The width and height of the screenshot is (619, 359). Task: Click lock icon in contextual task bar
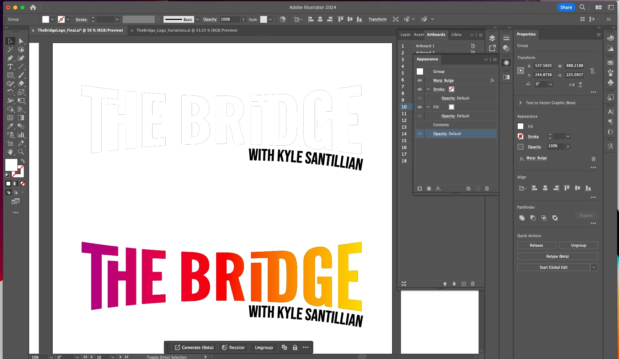coord(295,348)
